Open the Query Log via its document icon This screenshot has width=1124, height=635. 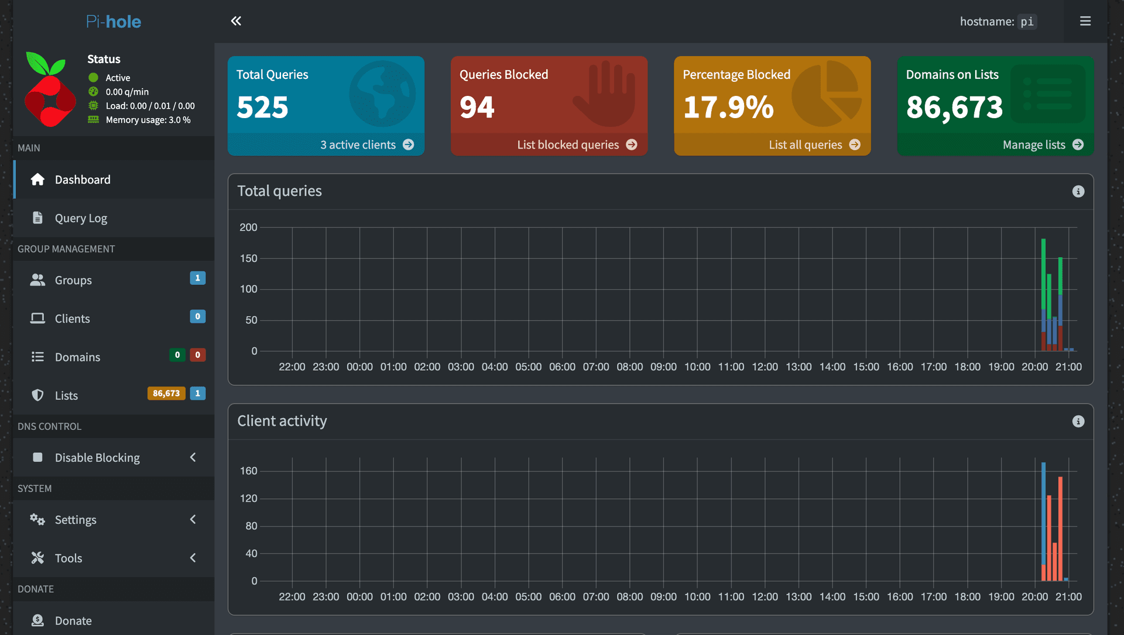[37, 218]
